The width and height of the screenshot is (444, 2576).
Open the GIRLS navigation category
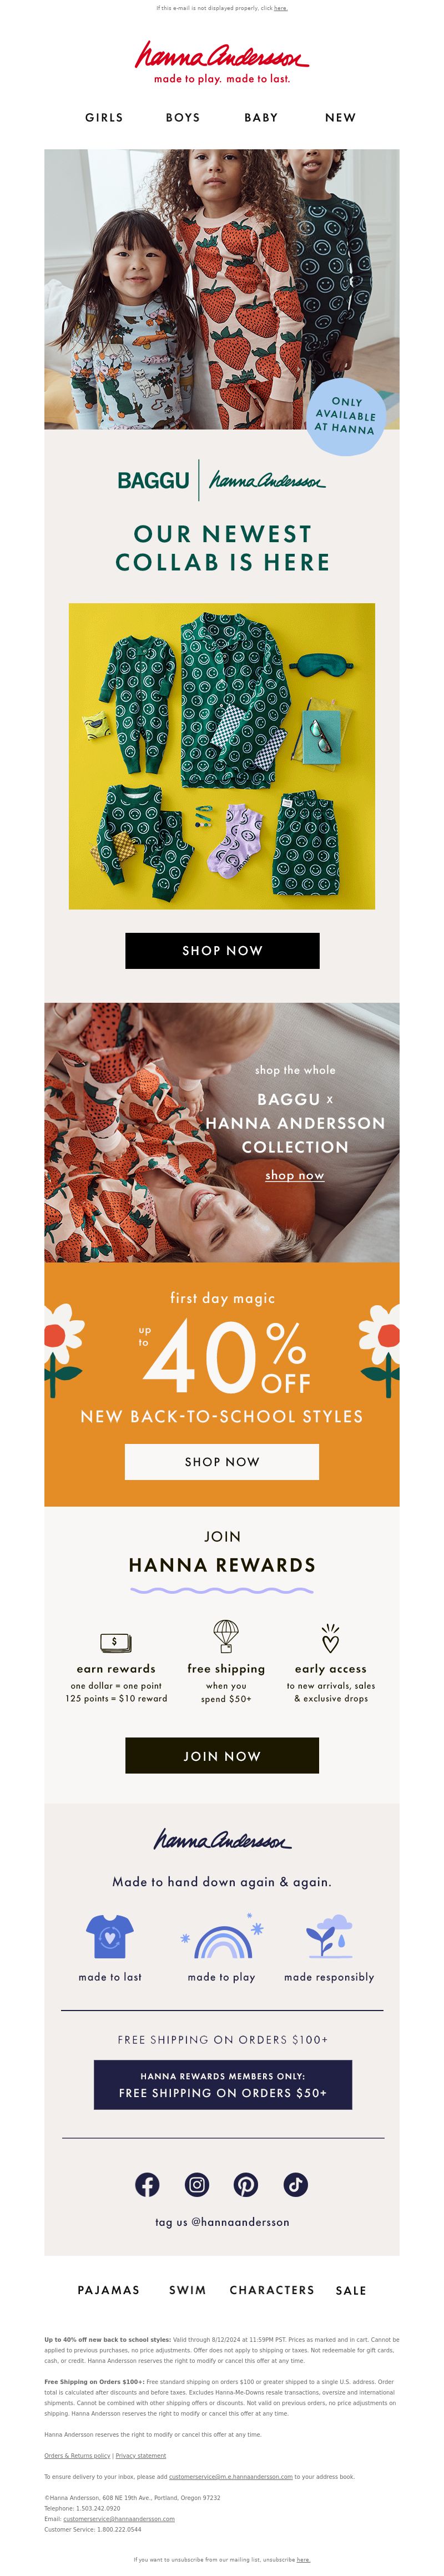104,117
